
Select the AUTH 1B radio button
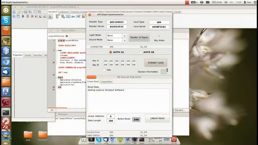point(141,52)
